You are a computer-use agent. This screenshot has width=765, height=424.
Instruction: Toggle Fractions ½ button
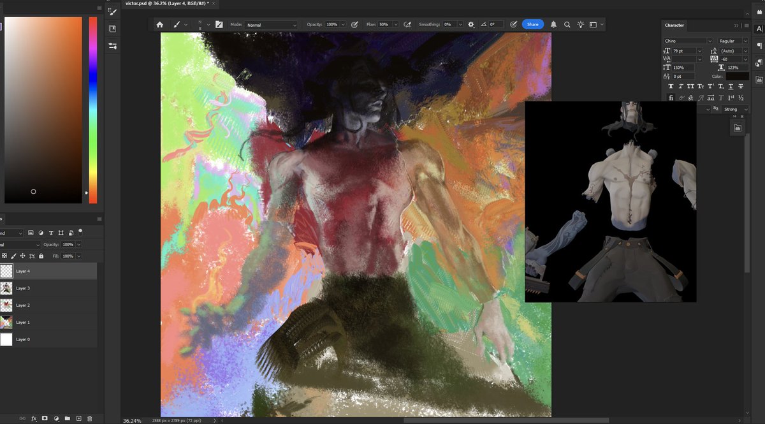741,98
